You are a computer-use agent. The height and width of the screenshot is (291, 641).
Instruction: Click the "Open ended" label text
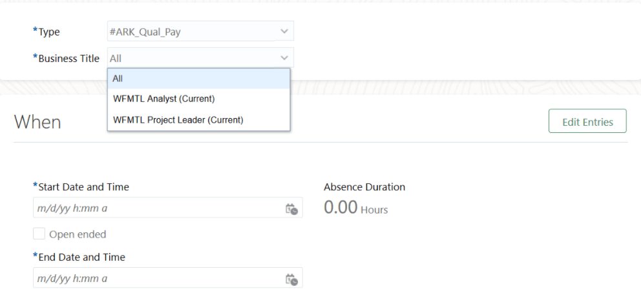click(x=78, y=234)
